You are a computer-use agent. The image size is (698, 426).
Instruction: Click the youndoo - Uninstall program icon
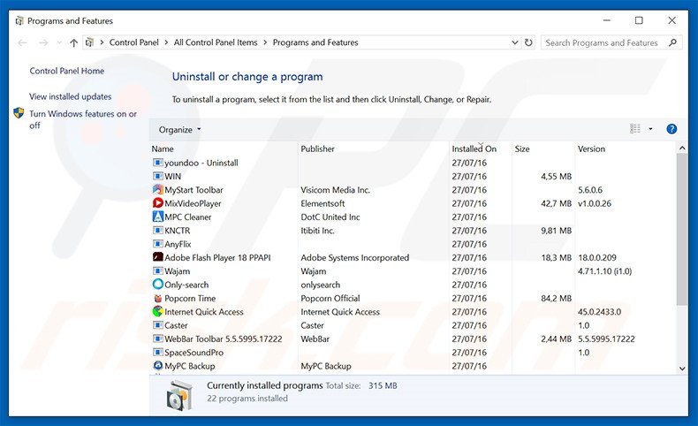157,163
